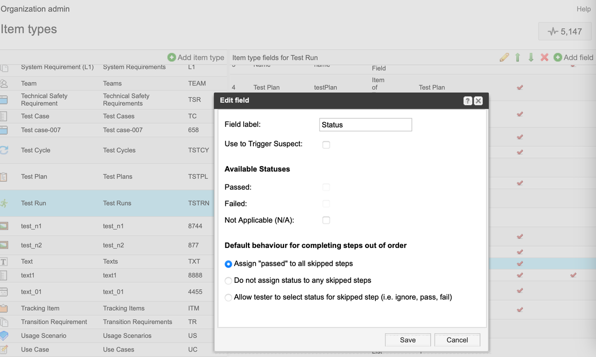Close the Edit field dialog
Image resolution: width=596 pixels, height=357 pixels.
[x=478, y=101]
